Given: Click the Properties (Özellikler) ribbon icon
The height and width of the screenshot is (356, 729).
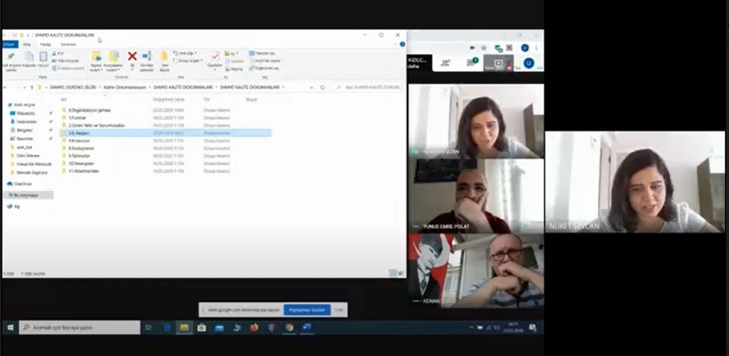Looking at the screenshot, I should pyautogui.click(x=214, y=58).
